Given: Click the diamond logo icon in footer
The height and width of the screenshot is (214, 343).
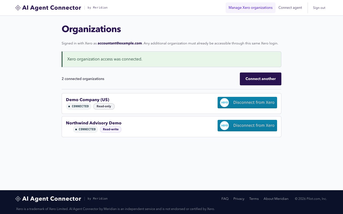Looking at the screenshot, I should click(x=18, y=199).
